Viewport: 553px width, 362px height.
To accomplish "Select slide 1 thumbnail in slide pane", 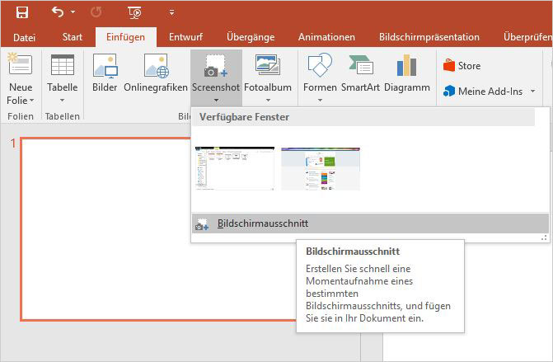I will 159,229.
